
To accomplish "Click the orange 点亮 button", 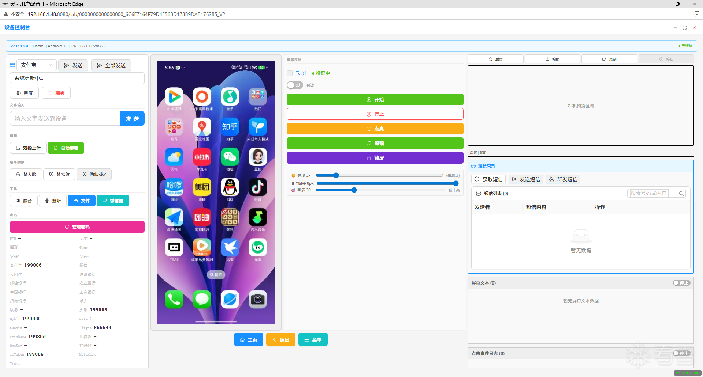I will [375, 129].
